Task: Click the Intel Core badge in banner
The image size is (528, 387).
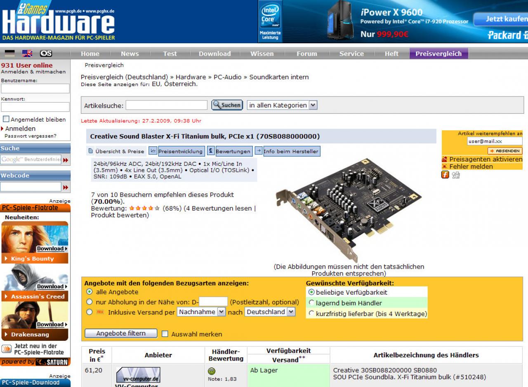Action: tap(270, 21)
